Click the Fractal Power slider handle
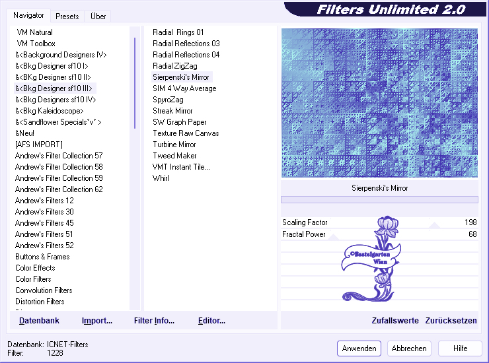The width and height of the screenshot is (489, 363). [x=334, y=237]
